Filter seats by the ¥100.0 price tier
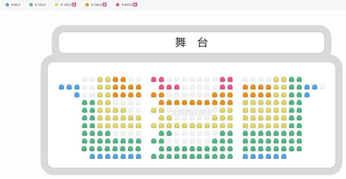The width and height of the screenshot is (346, 179). click(37, 5)
